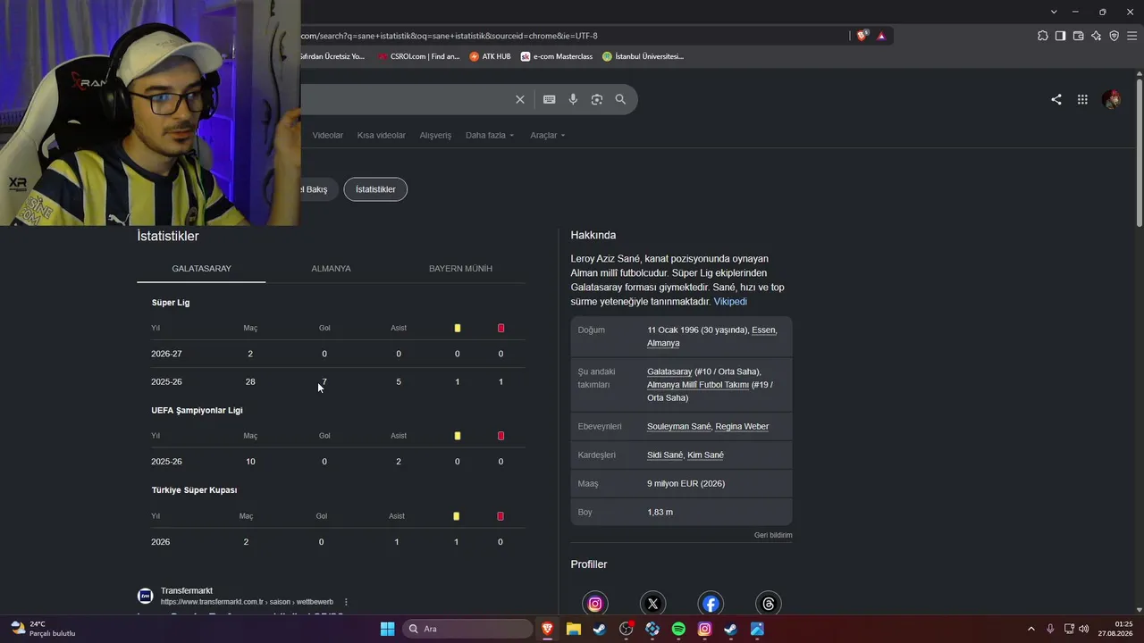Open the browser extensions puzzle icon
This screenshot has width=1144, height=643.
(x=1043, y=36)
